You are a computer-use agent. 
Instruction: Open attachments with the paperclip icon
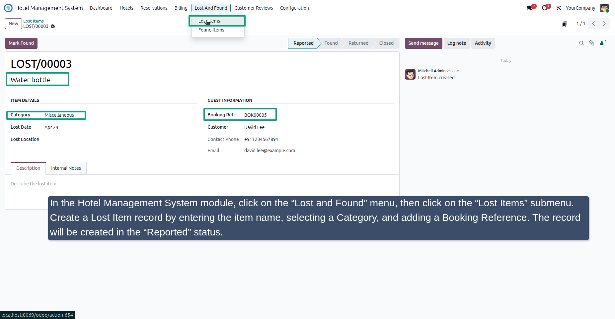tap(592, 43)
